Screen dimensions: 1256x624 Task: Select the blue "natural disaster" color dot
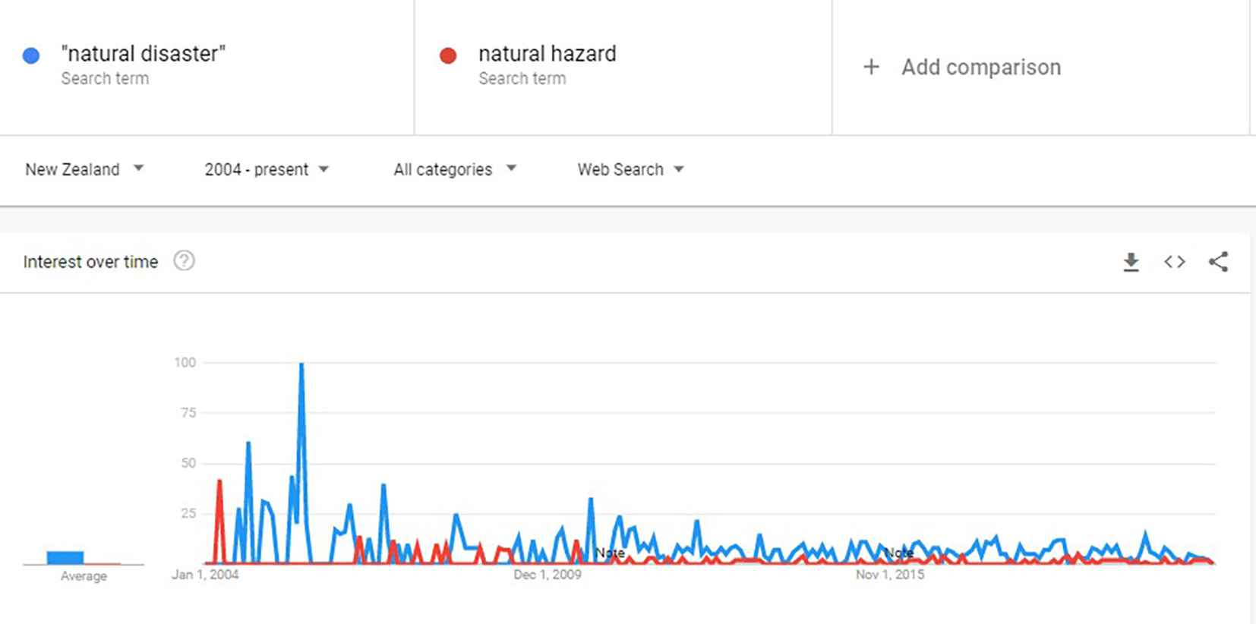31,55
